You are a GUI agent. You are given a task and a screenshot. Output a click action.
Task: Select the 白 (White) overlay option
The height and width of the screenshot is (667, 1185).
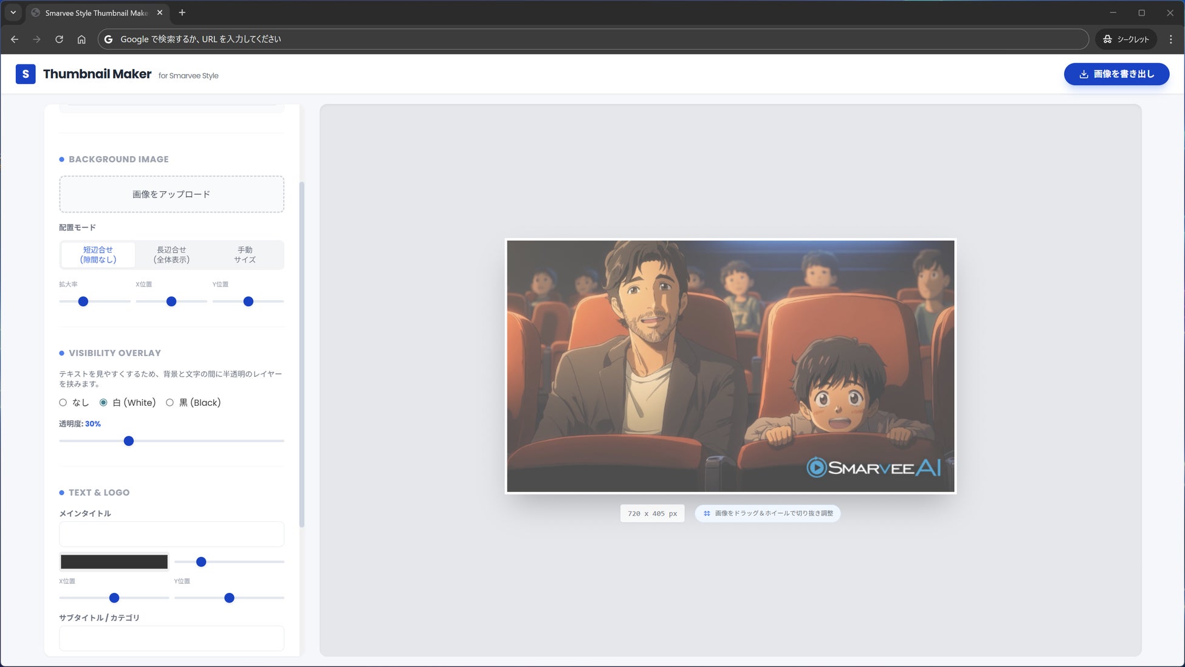click(104, 403)
